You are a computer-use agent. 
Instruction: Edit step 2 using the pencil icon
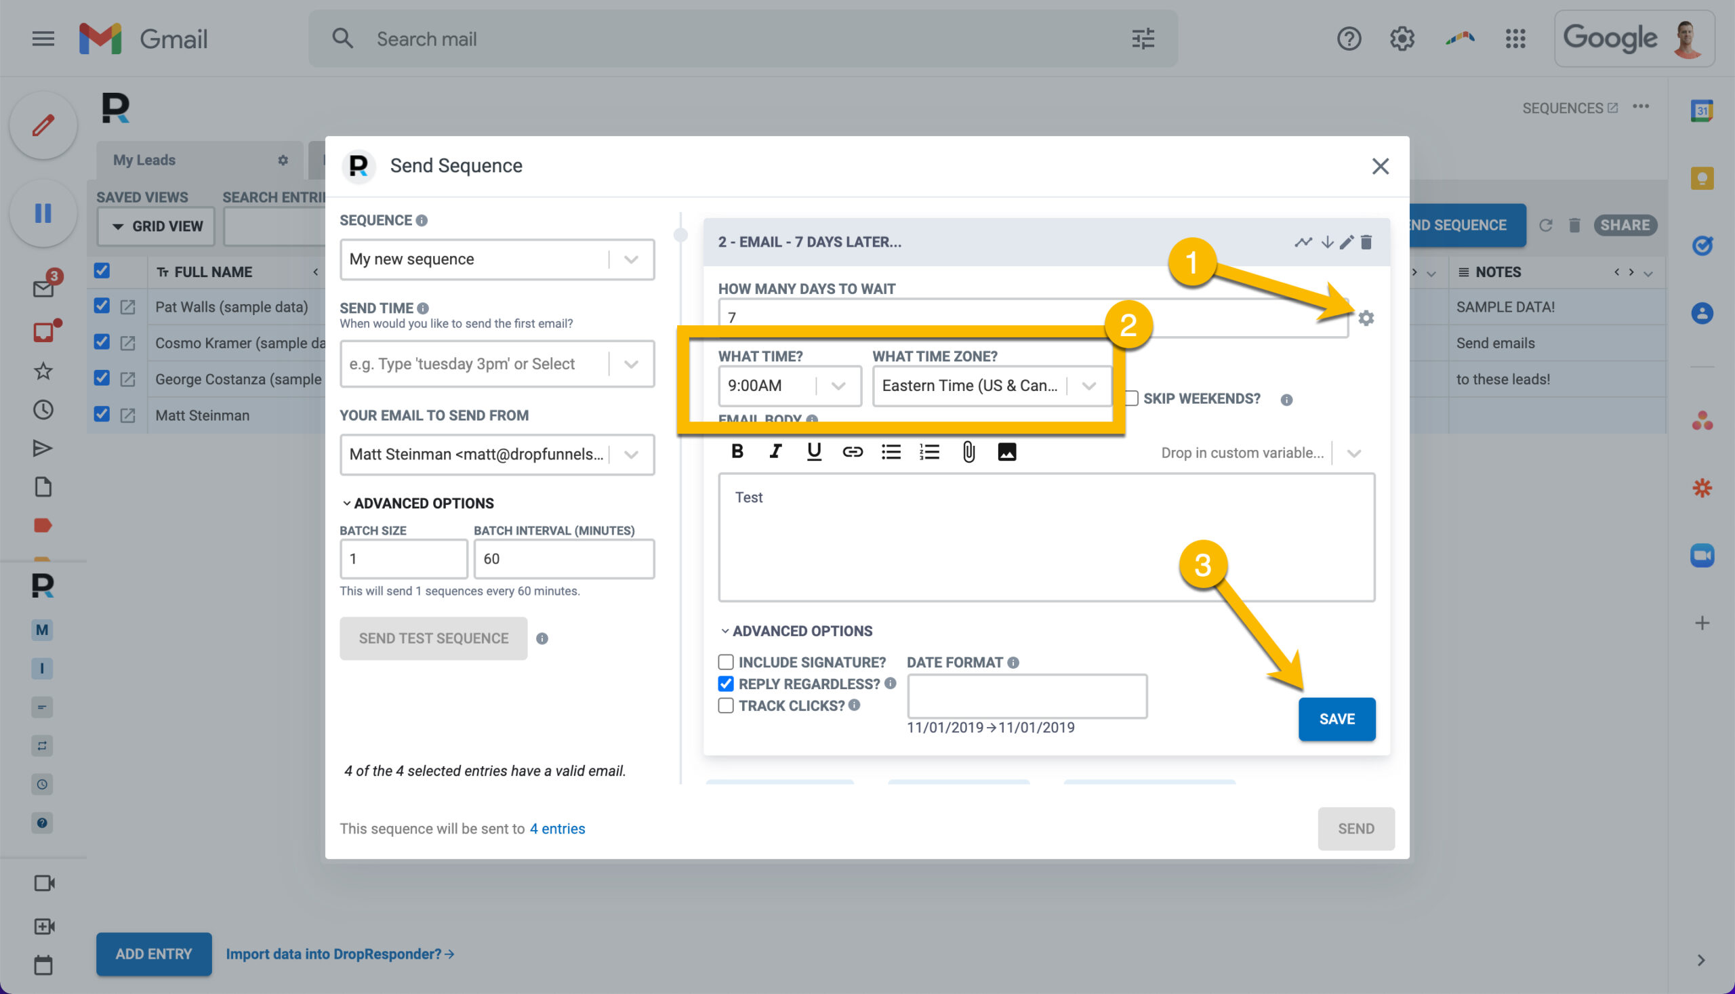point(1347,242)
